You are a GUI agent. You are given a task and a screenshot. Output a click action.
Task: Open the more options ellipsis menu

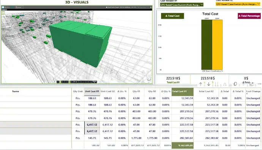click(259, 84)
